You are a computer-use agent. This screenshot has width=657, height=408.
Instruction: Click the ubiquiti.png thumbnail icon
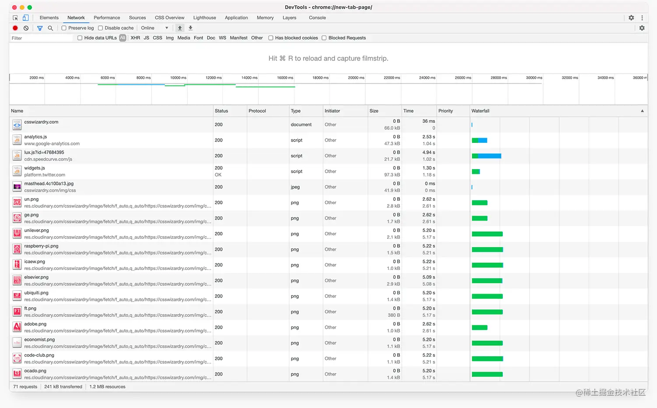point(17,296)
